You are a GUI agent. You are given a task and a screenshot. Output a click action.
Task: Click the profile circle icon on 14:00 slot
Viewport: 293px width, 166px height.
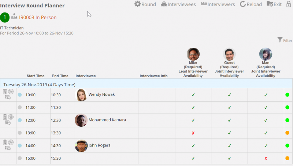click(11, 142)
